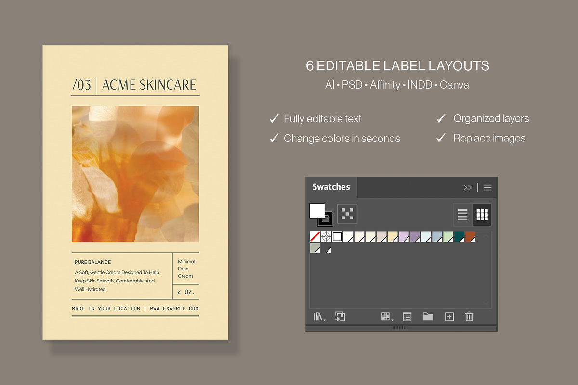Image resolution: width=578 pixels, height=385 pixels.
Task: Choose the muted purple swatch
Action: [x=415, y=237]
